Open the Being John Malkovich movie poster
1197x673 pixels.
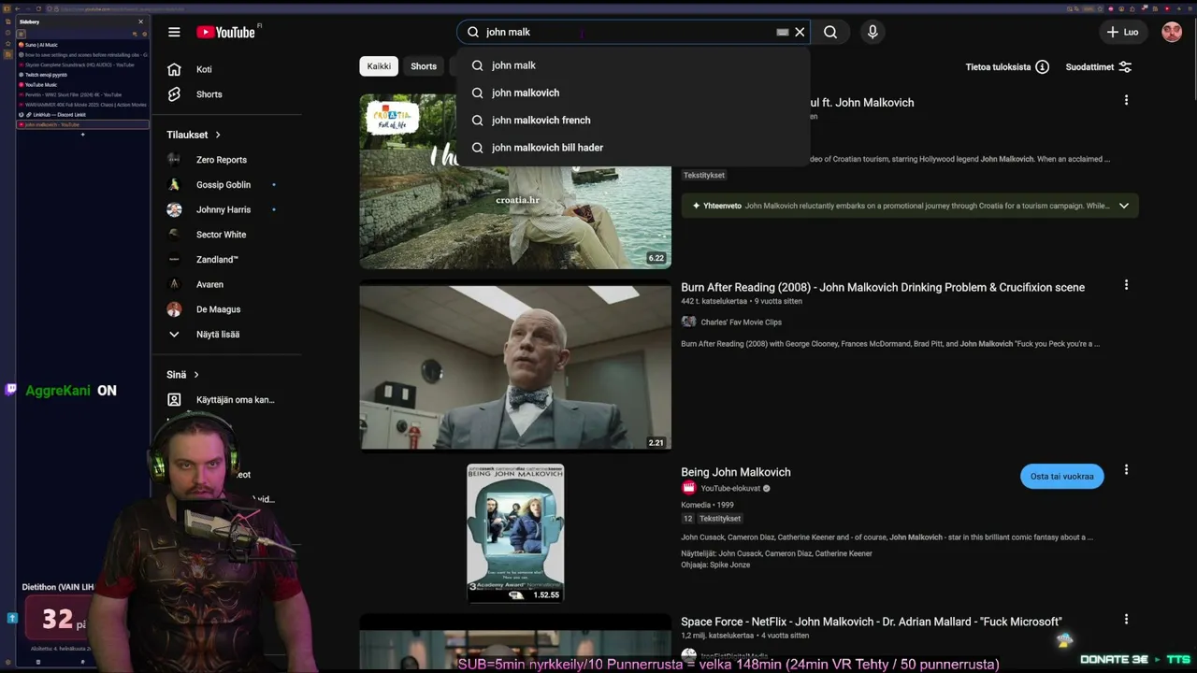click(x=515, y=533)
